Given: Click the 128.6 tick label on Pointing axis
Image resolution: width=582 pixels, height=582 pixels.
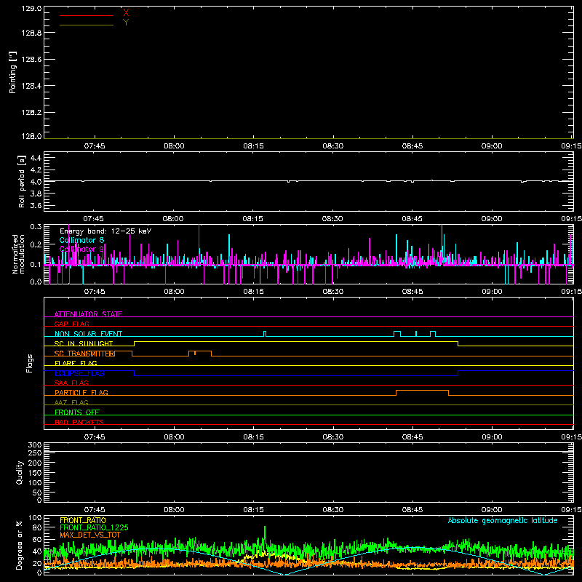Looking at the screenshot, I should 31,60.
